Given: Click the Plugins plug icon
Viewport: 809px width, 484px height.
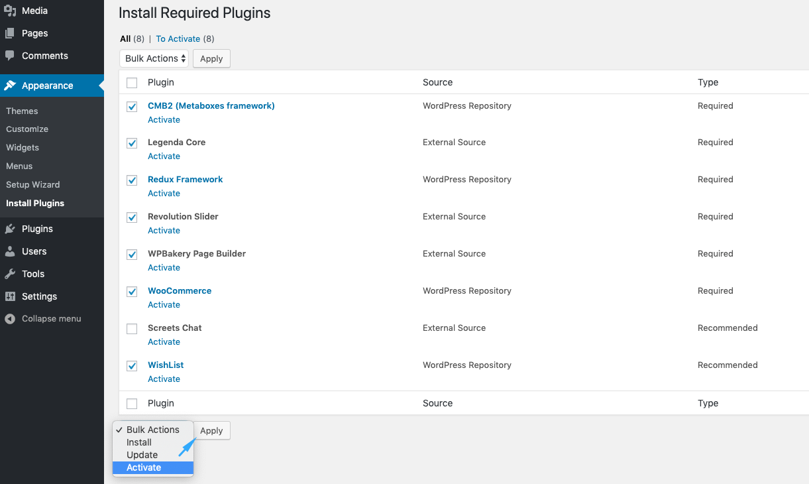Looking at the screenshot, I should [x=10, y=229].
